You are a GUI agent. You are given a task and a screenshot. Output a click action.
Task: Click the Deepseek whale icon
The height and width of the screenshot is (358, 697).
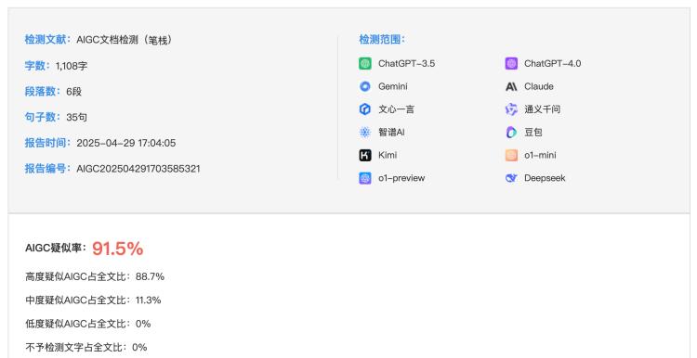(x=511, y=178)
